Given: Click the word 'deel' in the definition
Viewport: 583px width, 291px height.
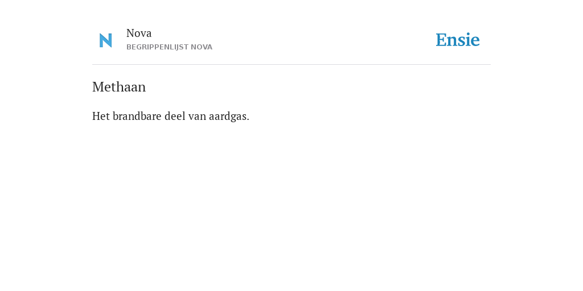Looking at the screenshot, I should coord(175,116).
